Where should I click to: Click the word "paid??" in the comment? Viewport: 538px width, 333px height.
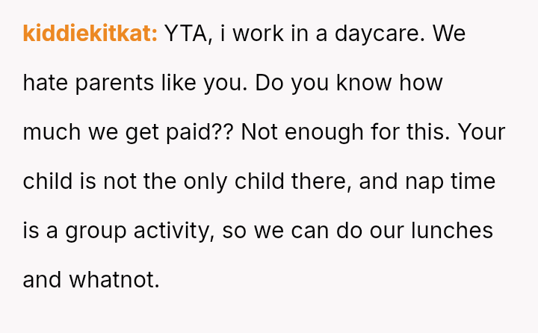click(200, 133)
